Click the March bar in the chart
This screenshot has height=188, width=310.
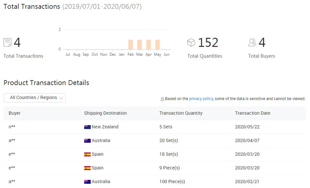pyautogui.click(x=140, y=44)
